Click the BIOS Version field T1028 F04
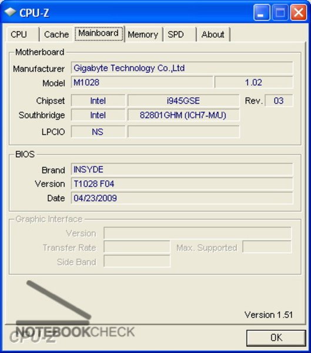The width and height of the screenshot is (311, 353). [x=182, y=184]
